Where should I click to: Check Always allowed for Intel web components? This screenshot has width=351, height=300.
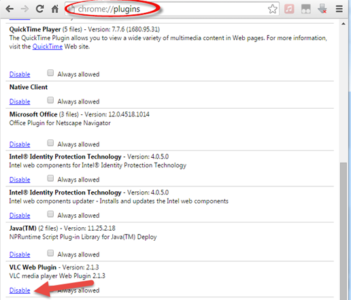[x=50, y=178]
